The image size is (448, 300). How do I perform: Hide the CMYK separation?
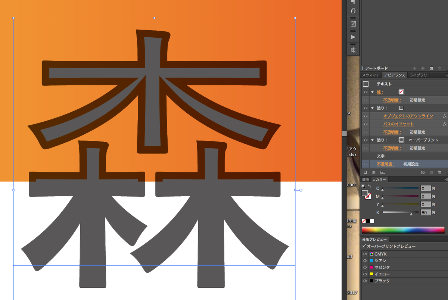click(365, 254)
